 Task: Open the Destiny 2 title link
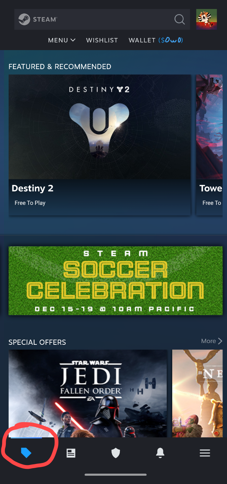coord(32,188)
